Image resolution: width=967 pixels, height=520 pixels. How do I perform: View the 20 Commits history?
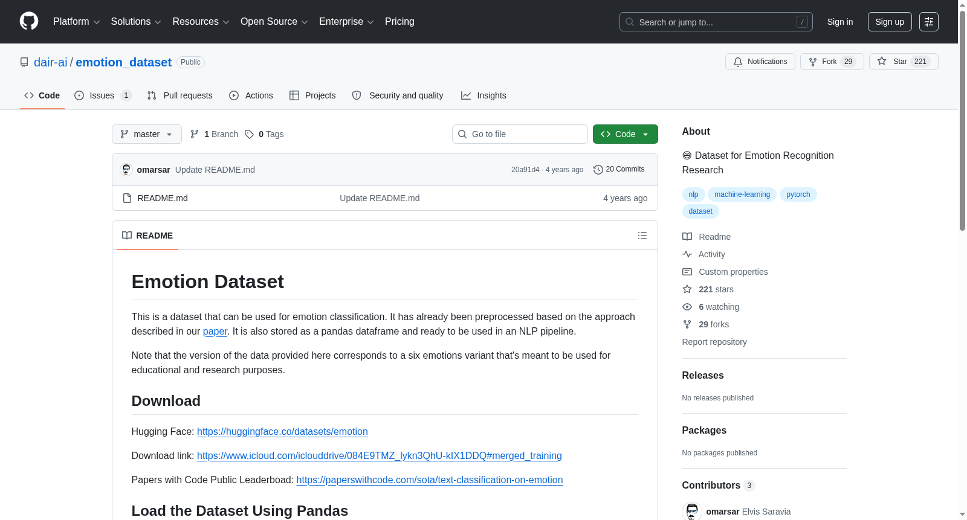619,170
